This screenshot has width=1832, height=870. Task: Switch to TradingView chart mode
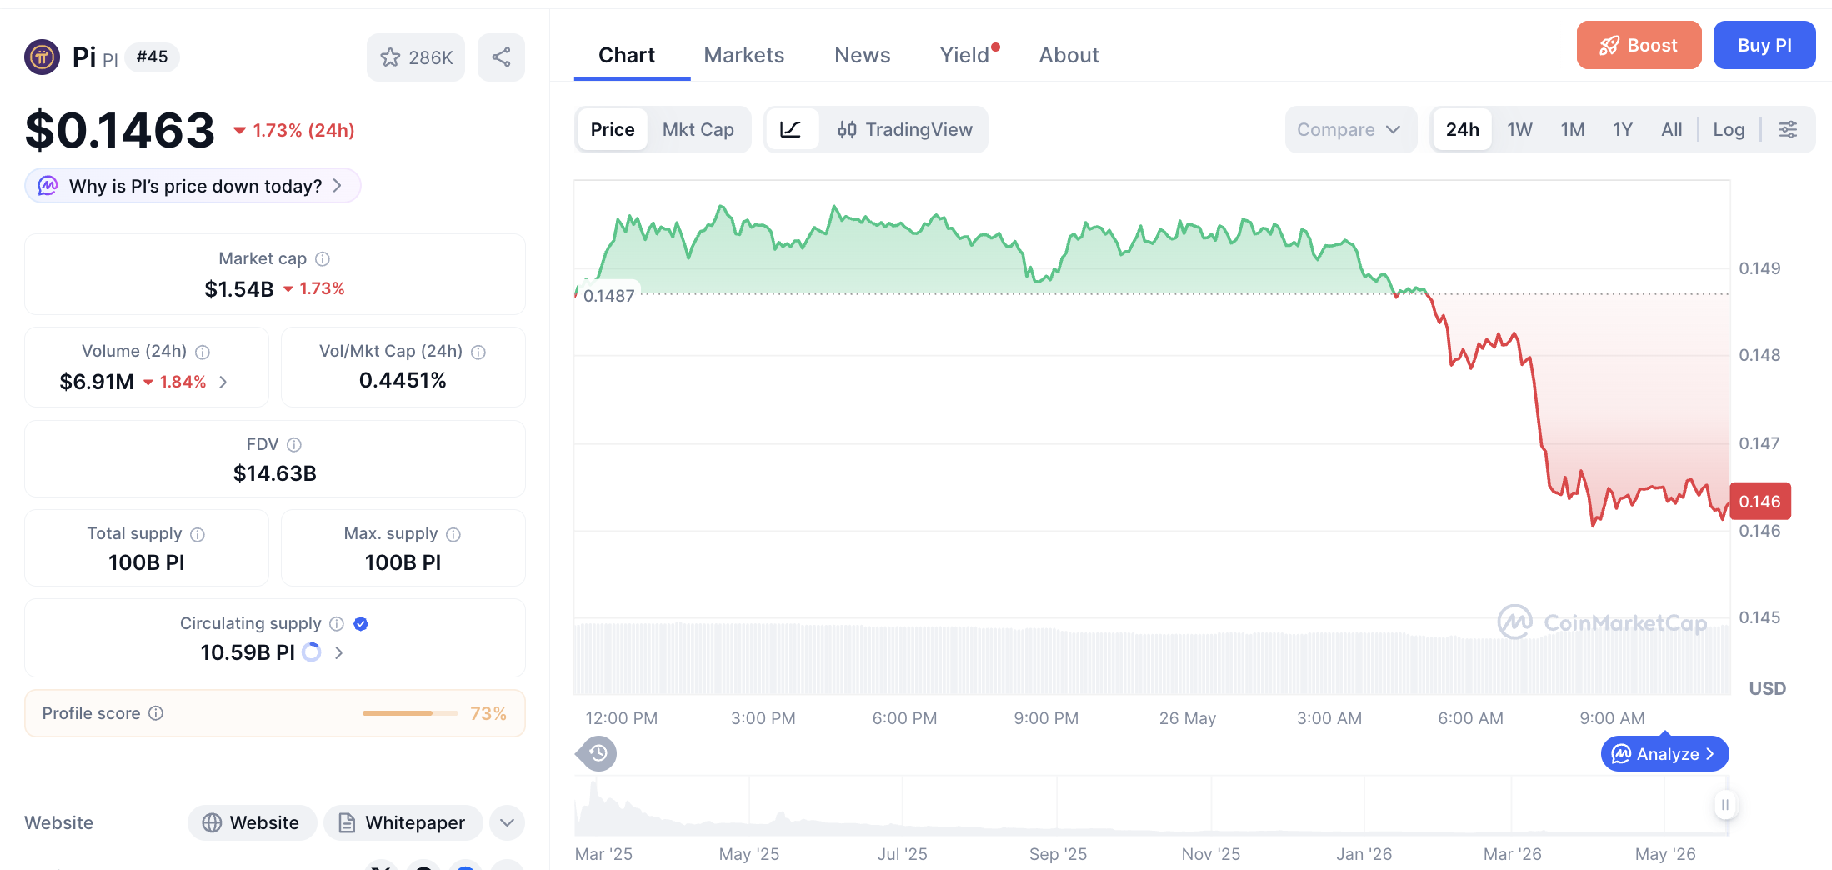coord(905,129)
